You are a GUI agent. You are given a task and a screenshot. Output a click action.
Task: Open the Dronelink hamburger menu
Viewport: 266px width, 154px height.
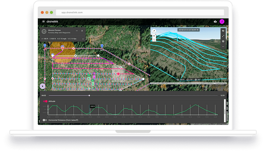44,21
